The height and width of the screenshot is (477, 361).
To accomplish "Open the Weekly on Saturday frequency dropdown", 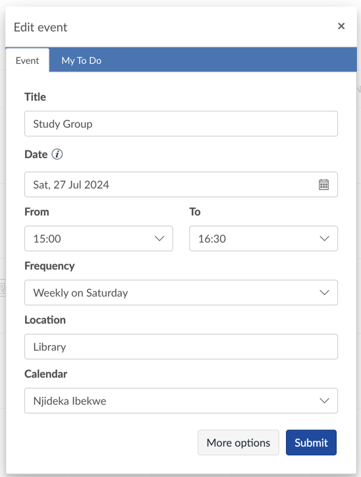I will pyautogui.click(x=181, y=293).
